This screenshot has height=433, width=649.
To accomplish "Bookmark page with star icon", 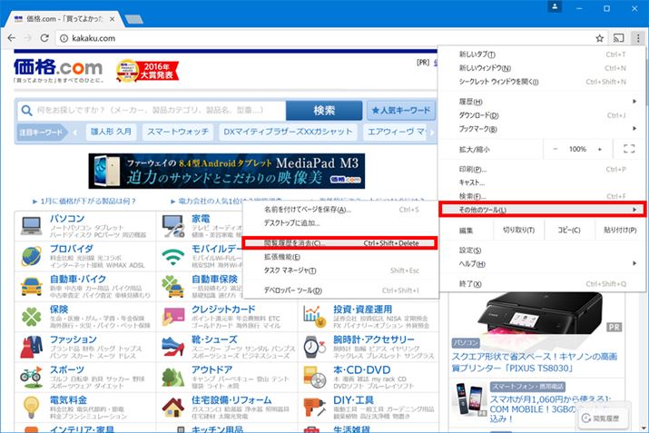I will [x=599, y=38].
